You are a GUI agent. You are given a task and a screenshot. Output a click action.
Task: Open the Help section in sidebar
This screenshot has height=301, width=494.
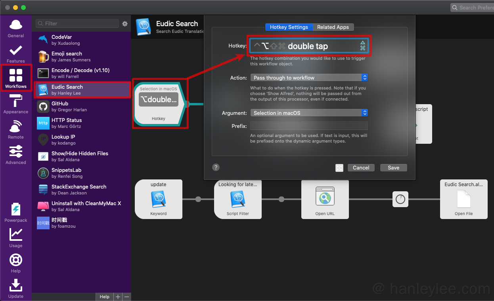(x=16, y=263)
